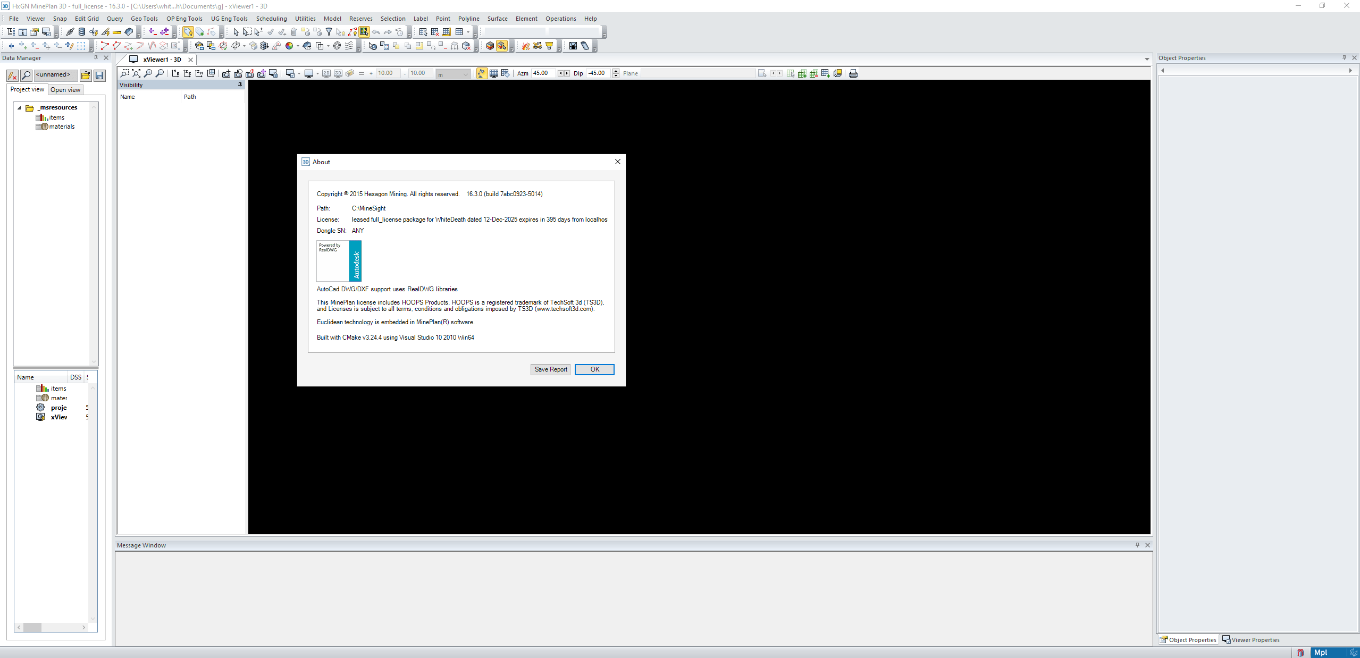This screenshot has height=658, width=1360.
Task: Toggle pin on the Object Properties panel
Action: click(1344, 57)
